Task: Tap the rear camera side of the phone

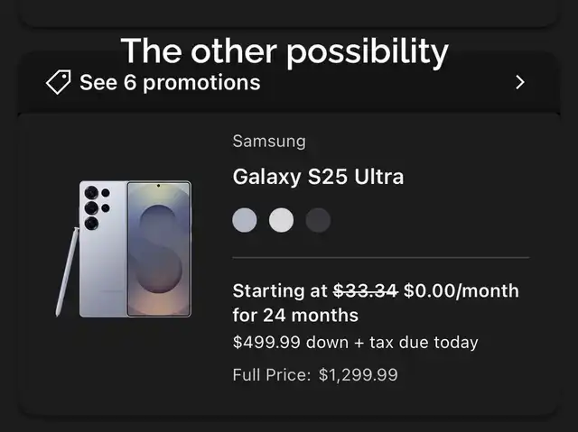Action: (103, 249)
